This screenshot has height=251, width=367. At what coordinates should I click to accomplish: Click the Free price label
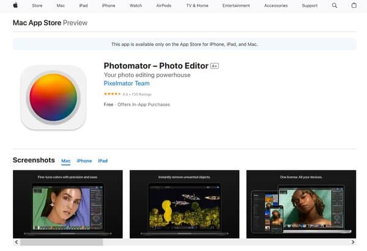click(109, 104)
